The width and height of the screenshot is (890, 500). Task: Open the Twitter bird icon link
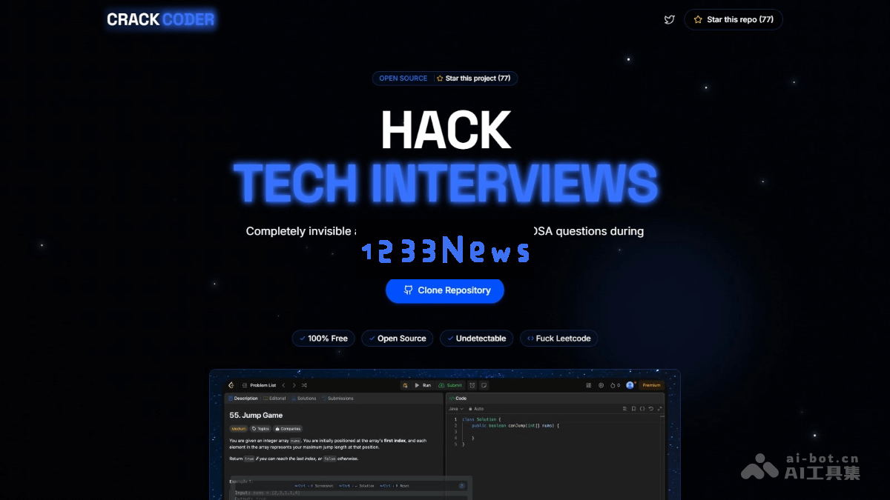pyautogui.click(x=670, y=20)
